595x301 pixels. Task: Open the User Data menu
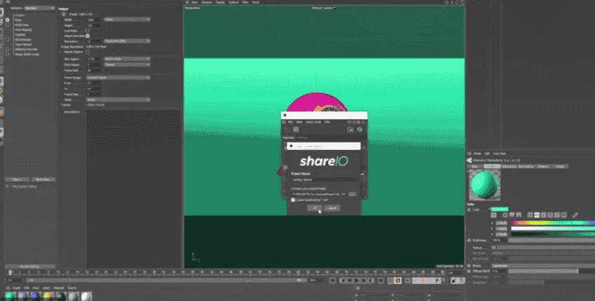tap(500, 153)
